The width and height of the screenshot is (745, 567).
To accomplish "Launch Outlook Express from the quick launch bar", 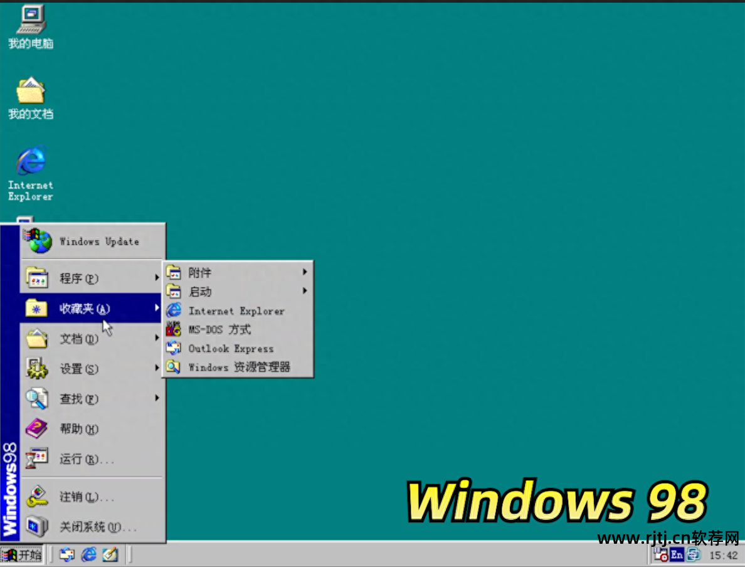I will (67, 554).
